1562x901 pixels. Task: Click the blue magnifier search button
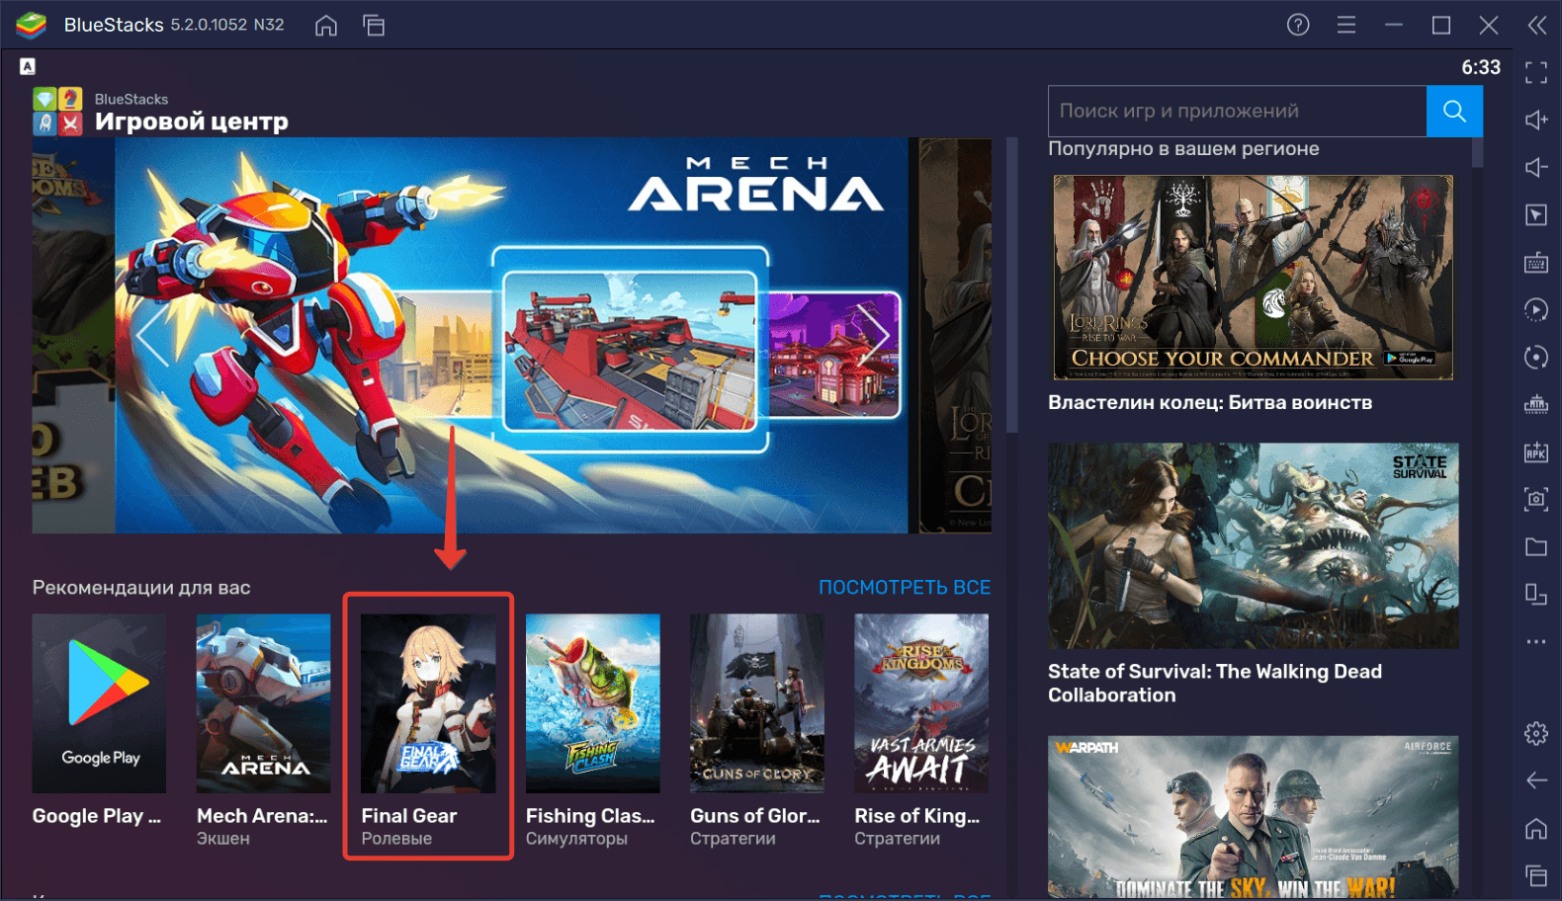coord(1454,111)
